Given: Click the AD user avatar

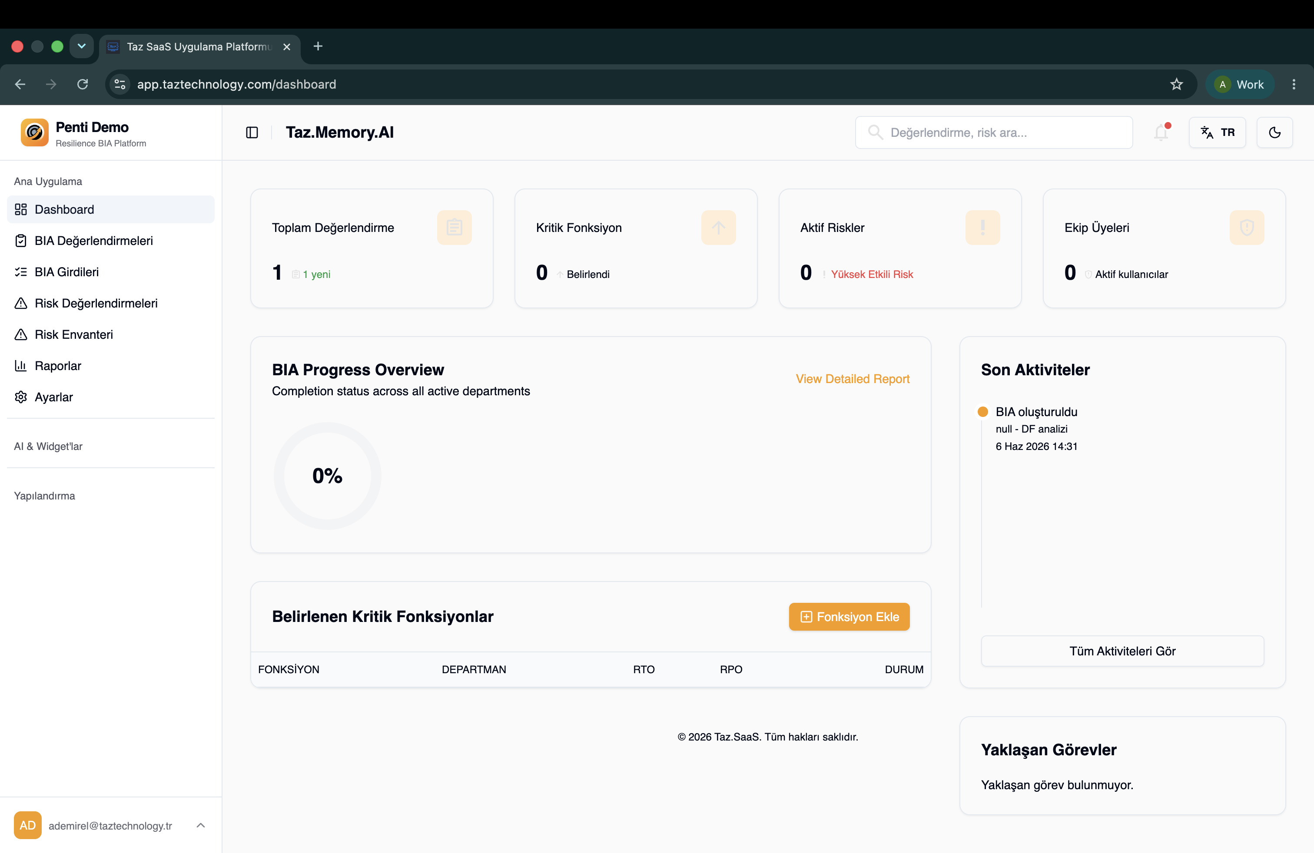Looking at the screenshot, I should tap(28, 825).
